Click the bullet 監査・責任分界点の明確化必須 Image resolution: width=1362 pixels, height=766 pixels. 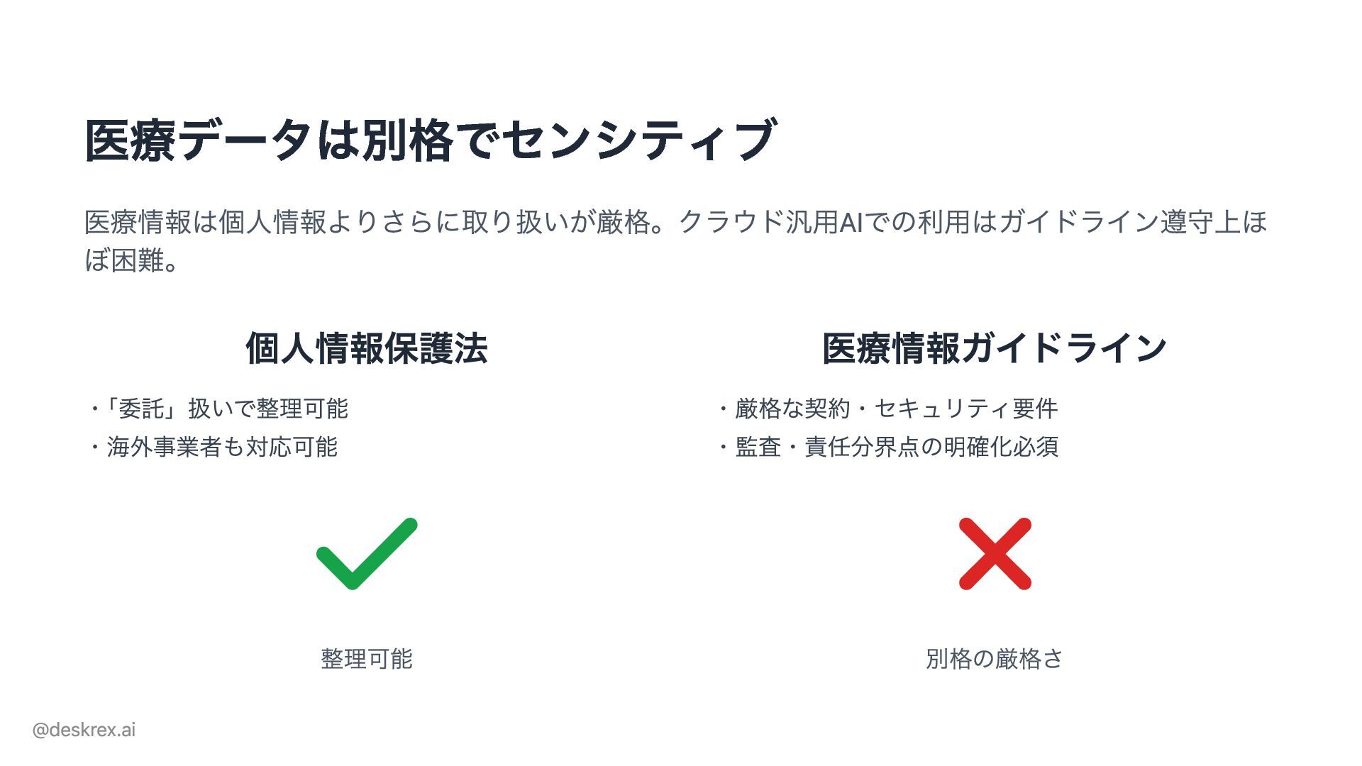(896, 447)
